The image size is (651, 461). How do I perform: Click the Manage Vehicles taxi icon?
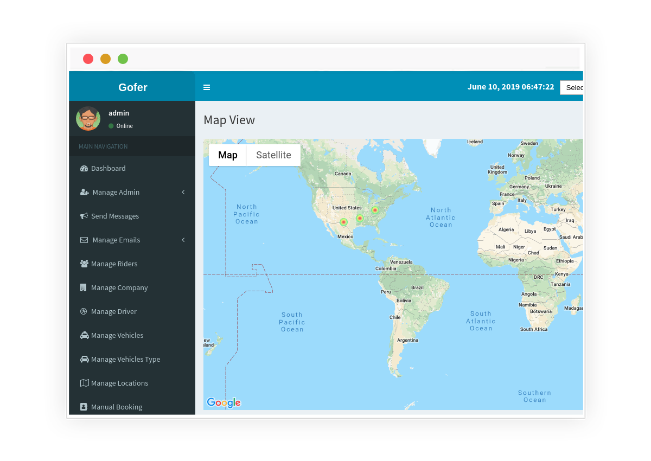pos(84,335)
